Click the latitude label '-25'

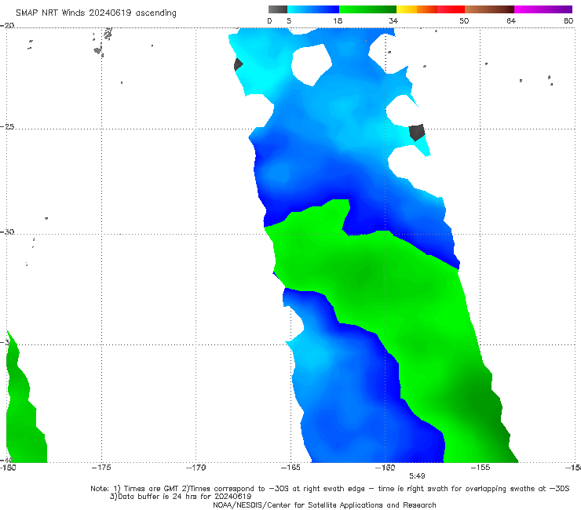coord(7,126)
